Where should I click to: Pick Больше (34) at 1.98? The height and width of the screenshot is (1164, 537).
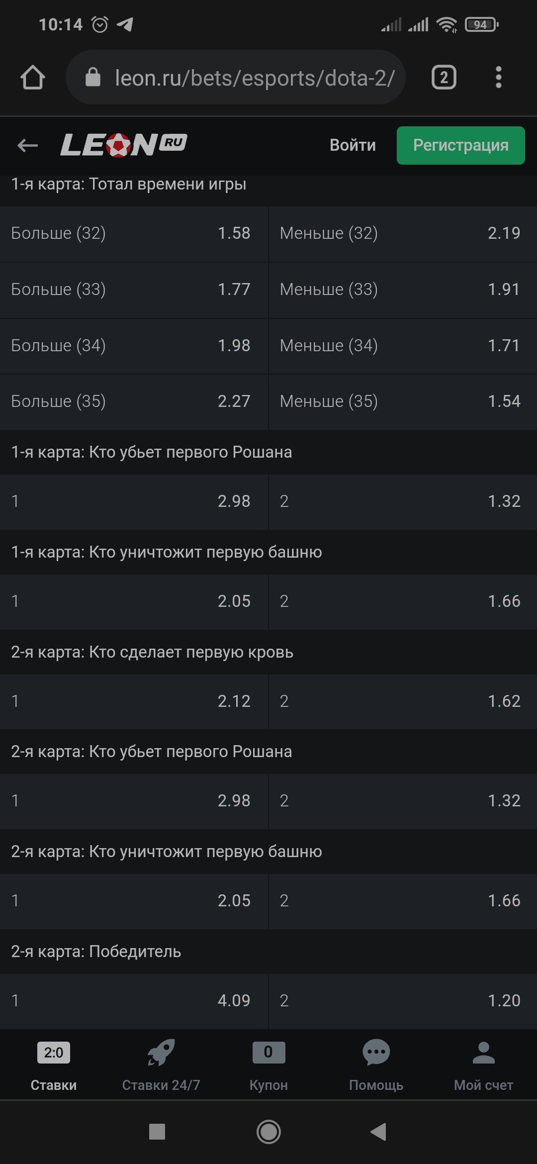click(134, 346)
